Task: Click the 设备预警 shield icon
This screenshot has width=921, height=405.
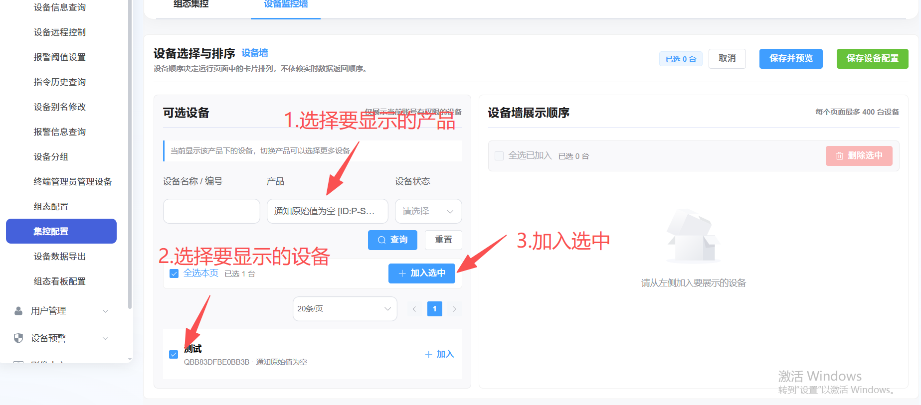Action: coord(18,338)
